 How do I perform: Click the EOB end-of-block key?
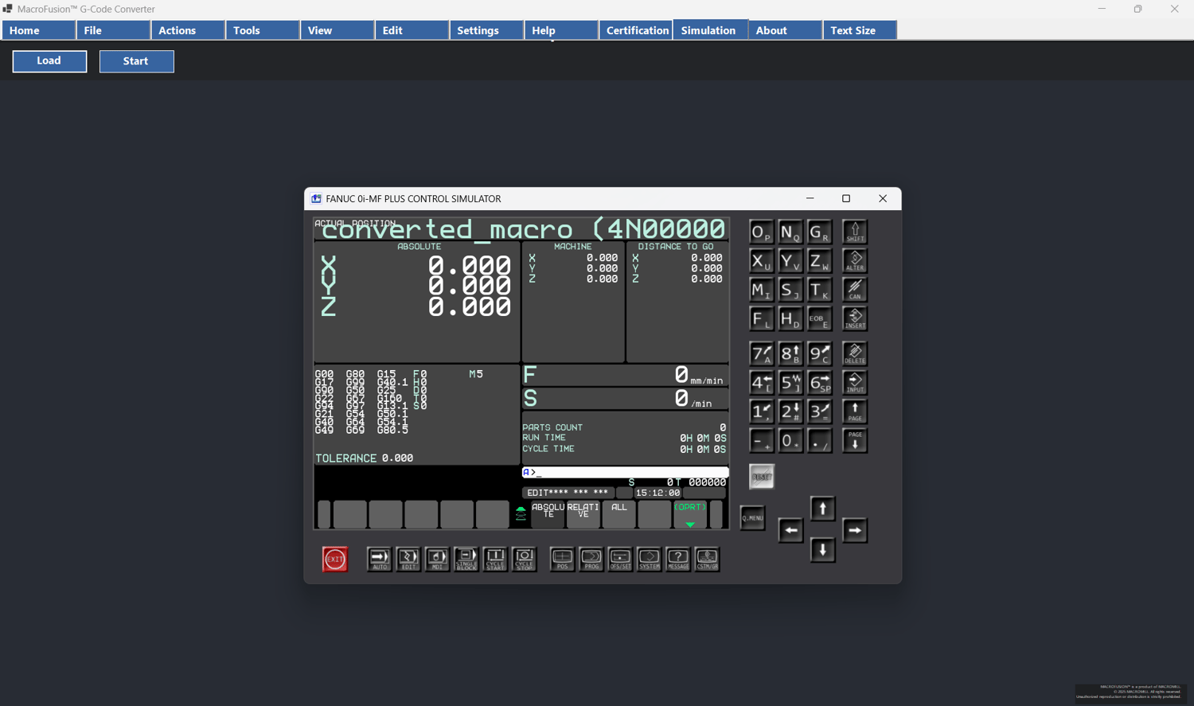click(819, 318)
